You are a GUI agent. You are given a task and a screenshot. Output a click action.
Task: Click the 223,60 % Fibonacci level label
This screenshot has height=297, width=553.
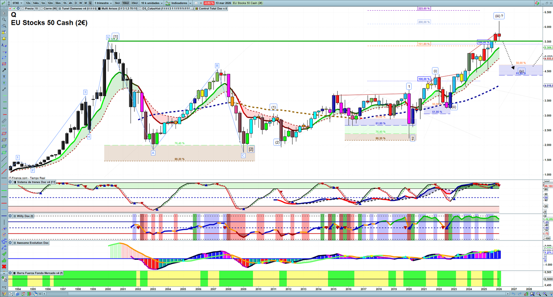pos(424,8)
